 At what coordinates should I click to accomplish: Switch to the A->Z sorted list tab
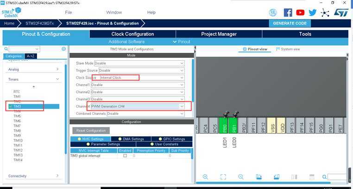coord(31,56)
